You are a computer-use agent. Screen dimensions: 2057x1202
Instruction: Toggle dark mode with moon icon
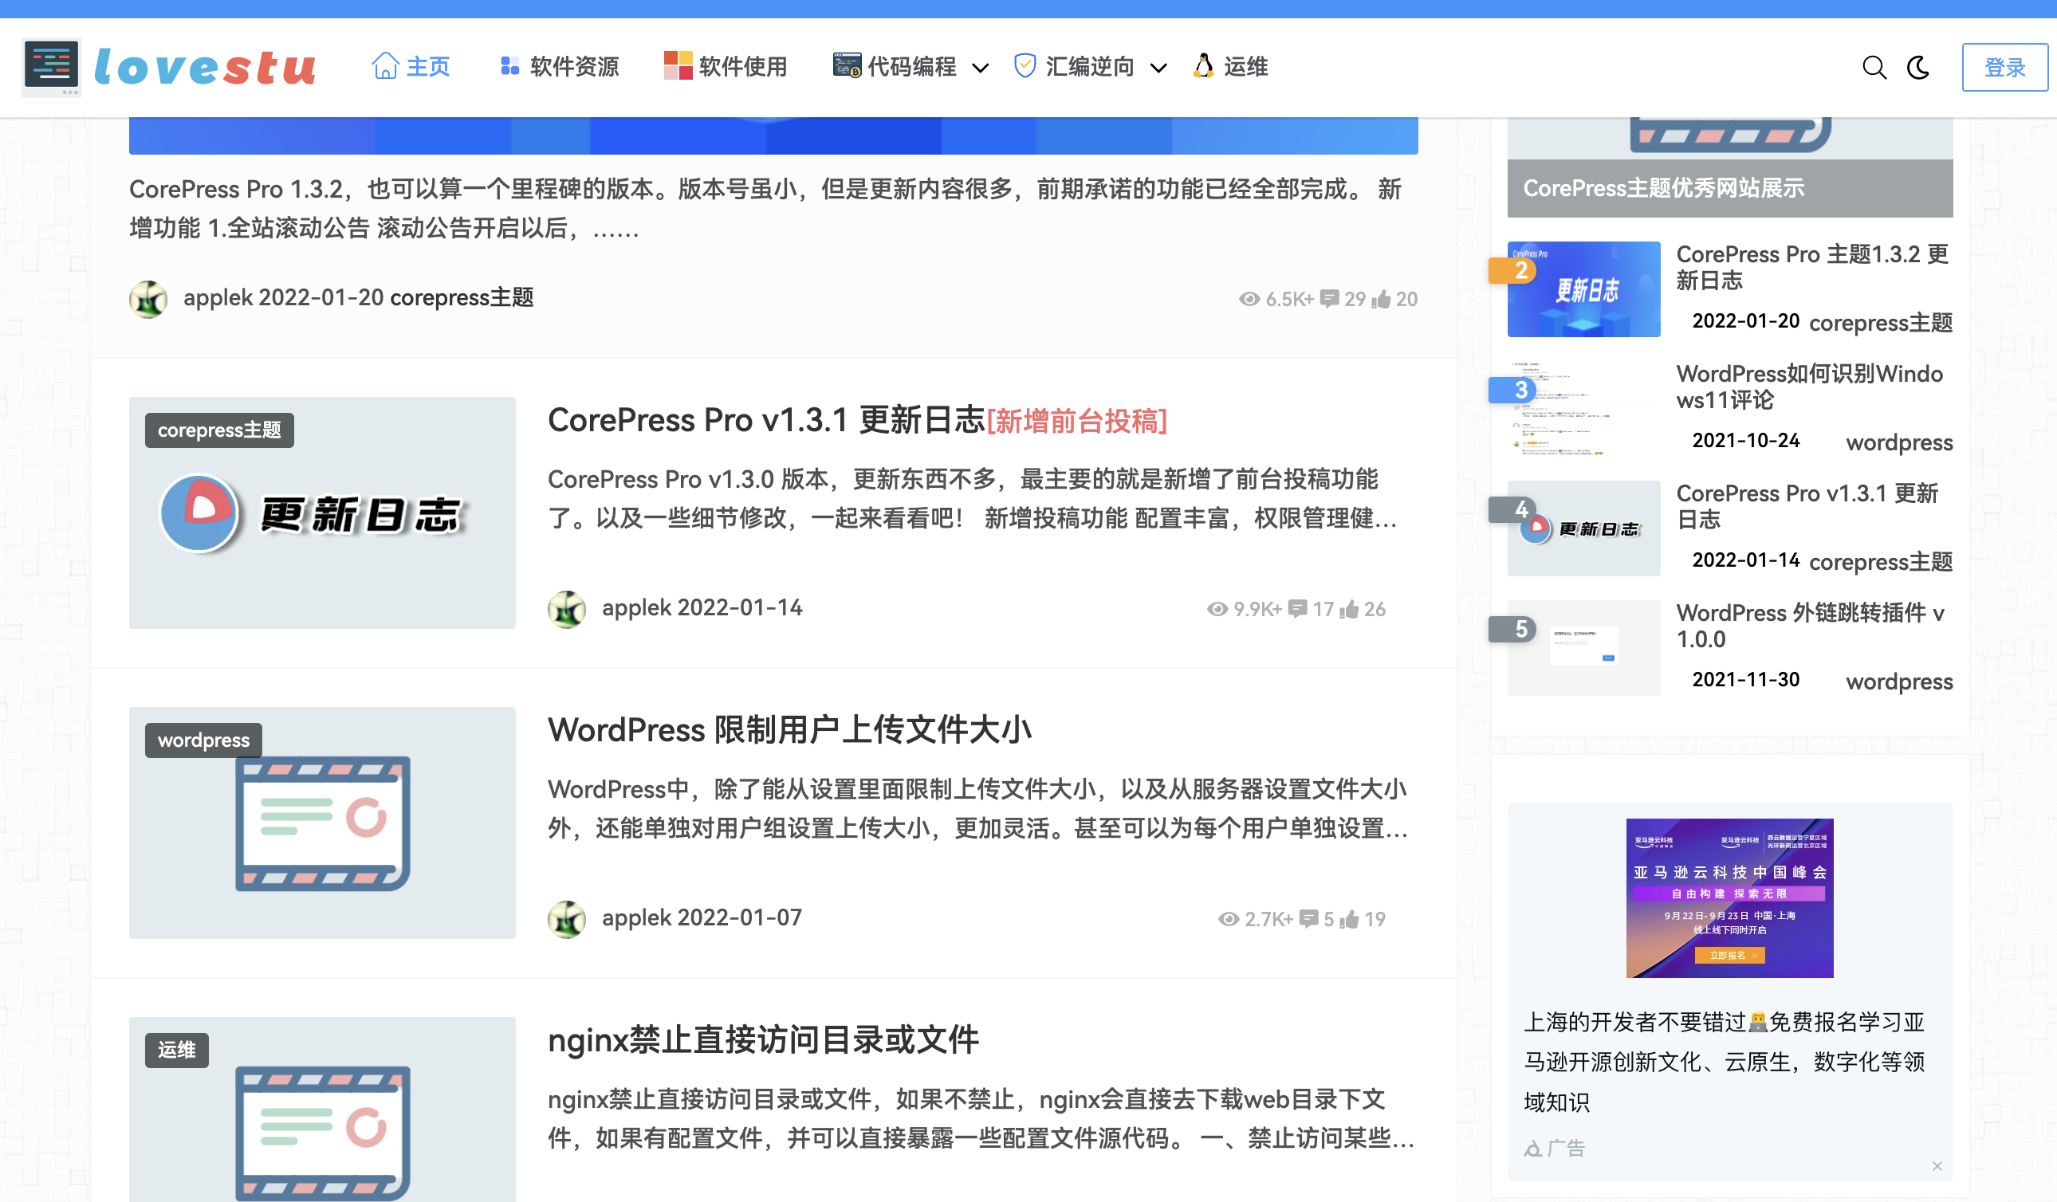tap(1918, 67)
